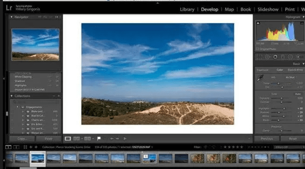305x169 pixels.
Task: Collapse the Histogram panel
Action: coord(303,17)
